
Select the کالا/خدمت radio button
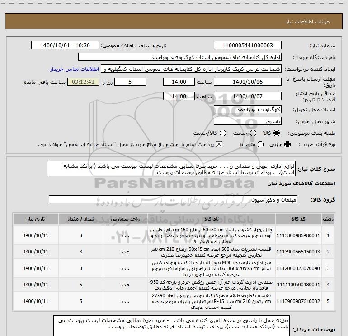pos(223,133)
